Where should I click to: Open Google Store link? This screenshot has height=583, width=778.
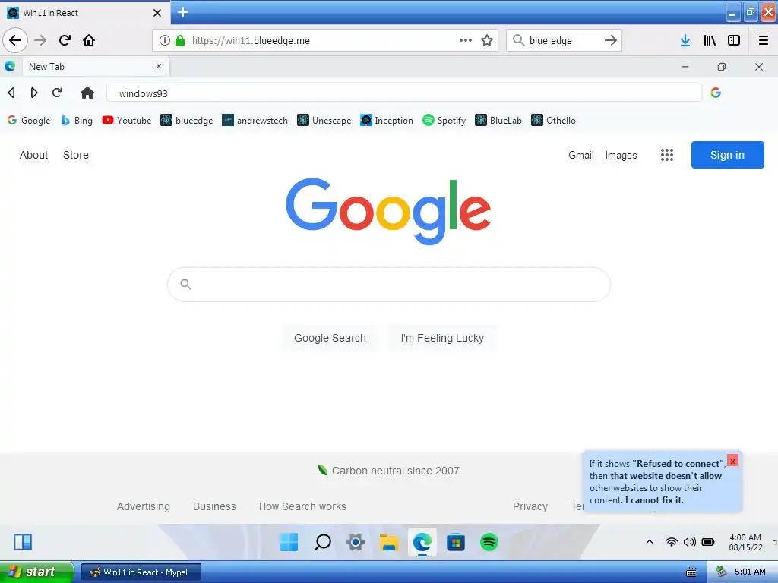pos(76,155)
